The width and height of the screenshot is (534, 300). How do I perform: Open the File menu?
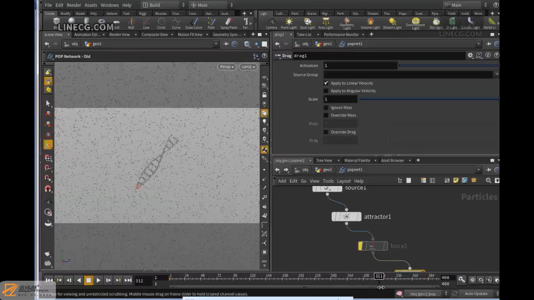tap(48, 5)
